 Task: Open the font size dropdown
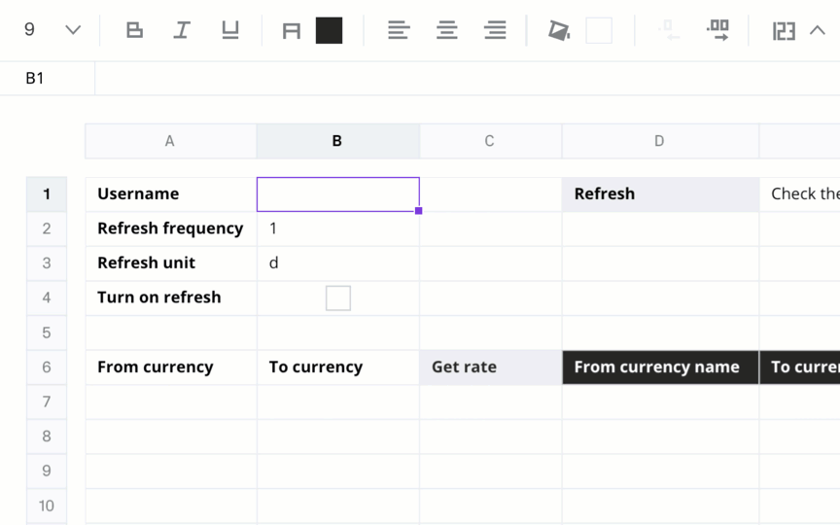click(73, 30)
